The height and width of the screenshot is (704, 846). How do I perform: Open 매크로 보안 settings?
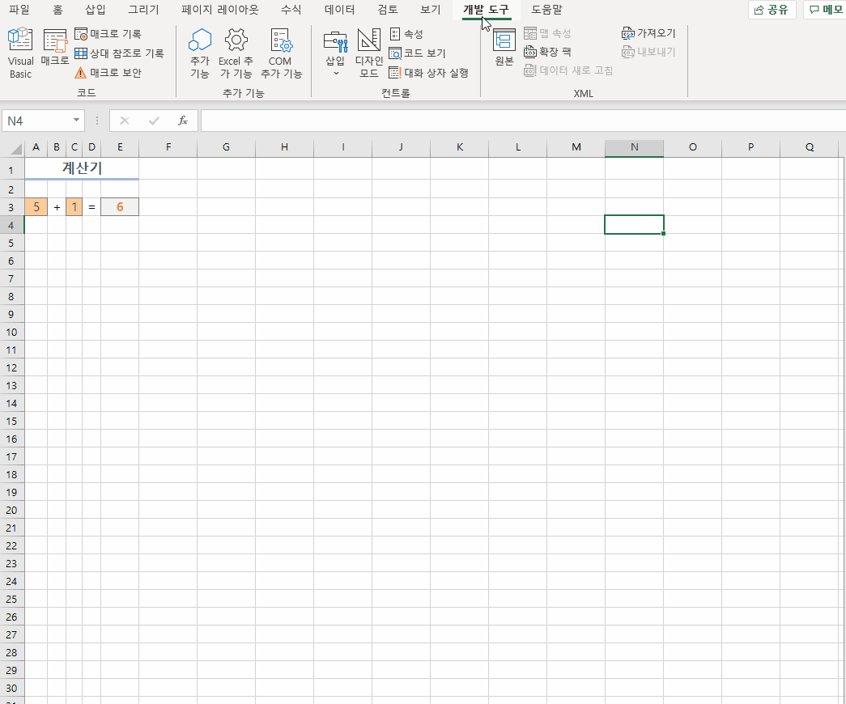[x=108, y=73]
